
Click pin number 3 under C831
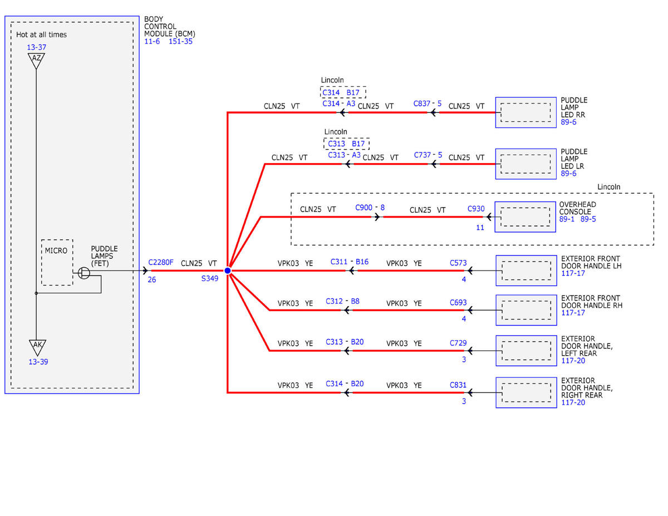pyautogui.click(x=464, y=401)
